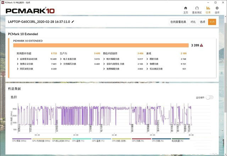Click the PCMark 10 Extended section heading
Image resolution: width=227 pixels, height=156 pixels.
[x=23, y=34]
